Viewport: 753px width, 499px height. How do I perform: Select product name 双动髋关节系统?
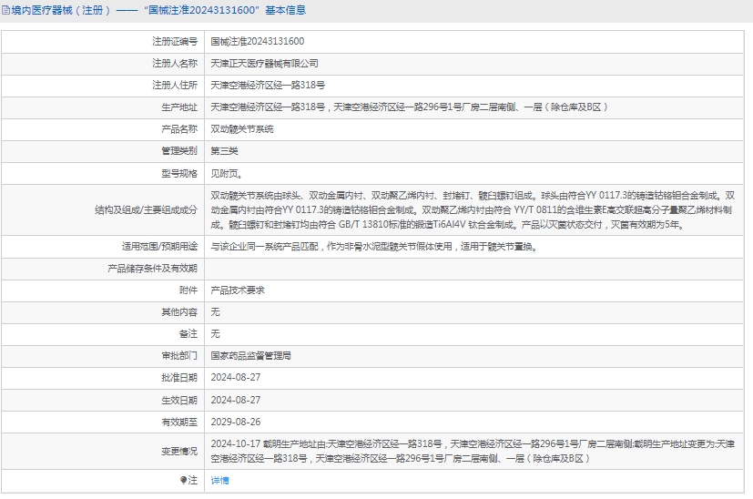pos(241,129)
